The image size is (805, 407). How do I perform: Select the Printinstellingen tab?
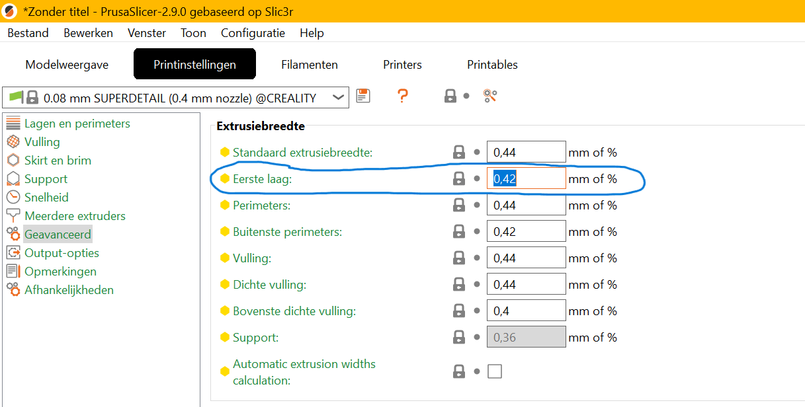coord(194,65)
